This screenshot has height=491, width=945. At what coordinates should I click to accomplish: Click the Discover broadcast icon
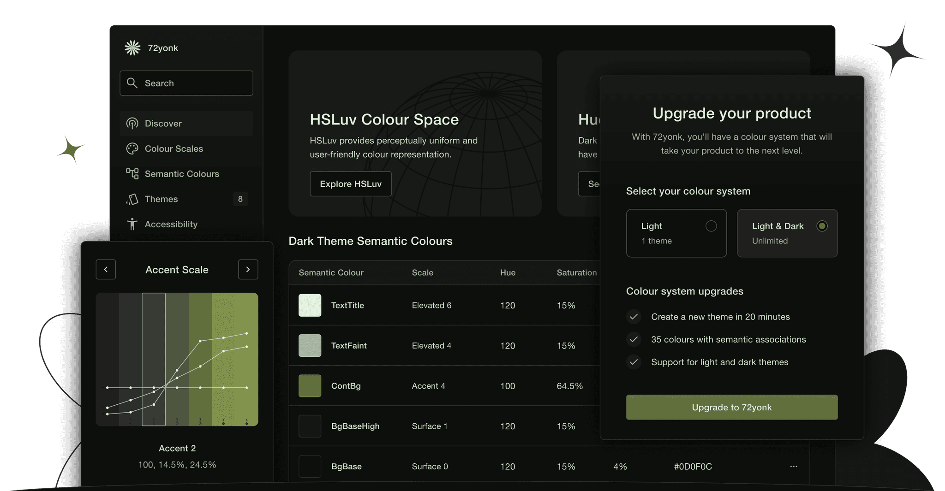(132, 124)
